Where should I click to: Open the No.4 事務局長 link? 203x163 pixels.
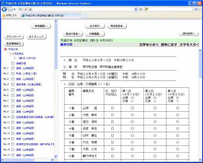[x=29, y=84]
